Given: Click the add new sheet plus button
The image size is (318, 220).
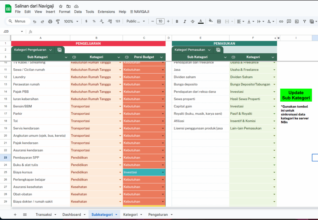Looking at the screenshot, I should pos(15,214).
